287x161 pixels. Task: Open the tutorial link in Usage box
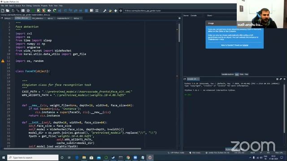245,45
